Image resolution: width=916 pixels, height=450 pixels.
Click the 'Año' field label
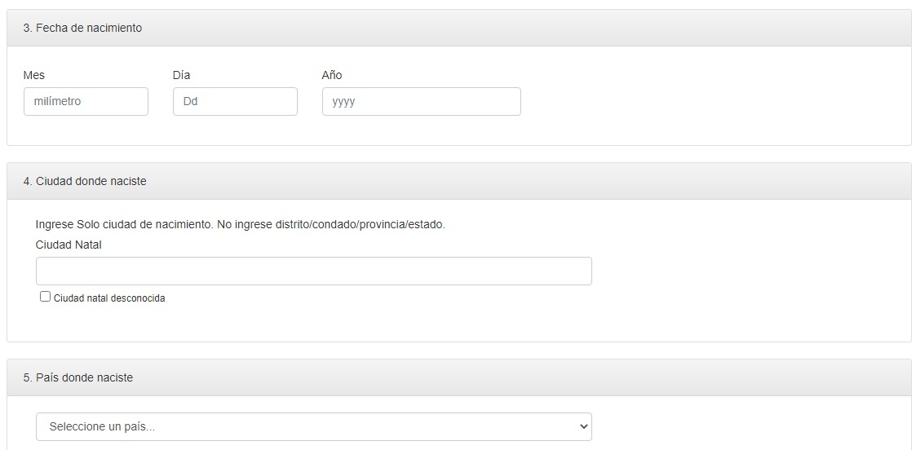tap(332, 75)
